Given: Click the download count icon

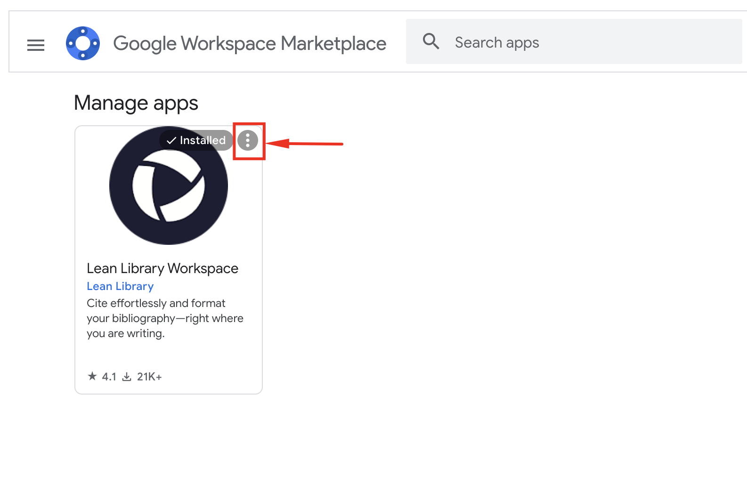Looking at the screenshot, I should (x=127, y=377).
